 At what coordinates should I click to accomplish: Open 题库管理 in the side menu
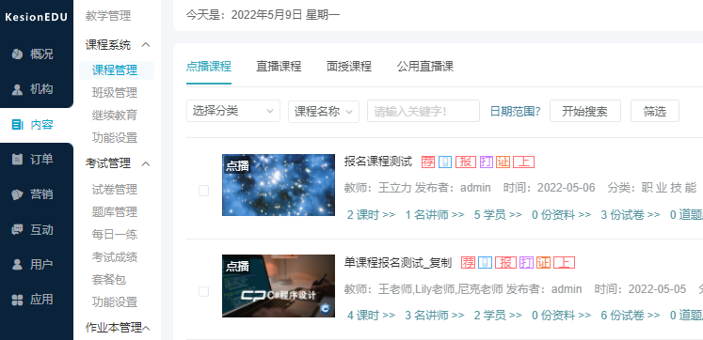[115, 212]
